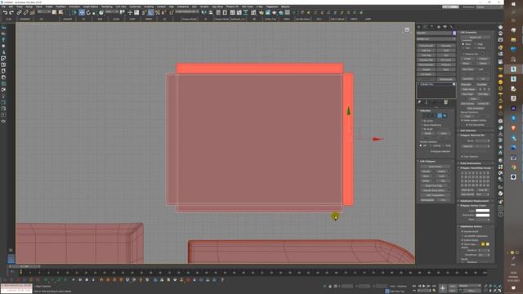The width and height of the screenshot is (523, 294).
Task: Switch to Hierarchy command panel tab
Action: (x=432, y=27)
